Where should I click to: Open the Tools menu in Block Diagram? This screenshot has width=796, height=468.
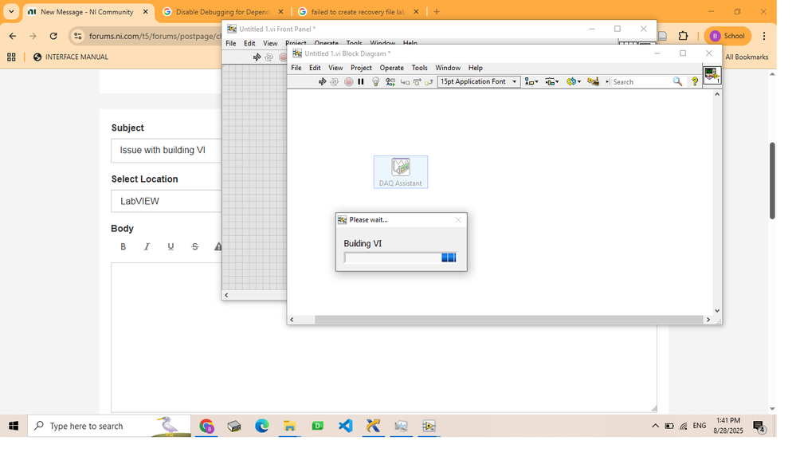click(419, 68)
